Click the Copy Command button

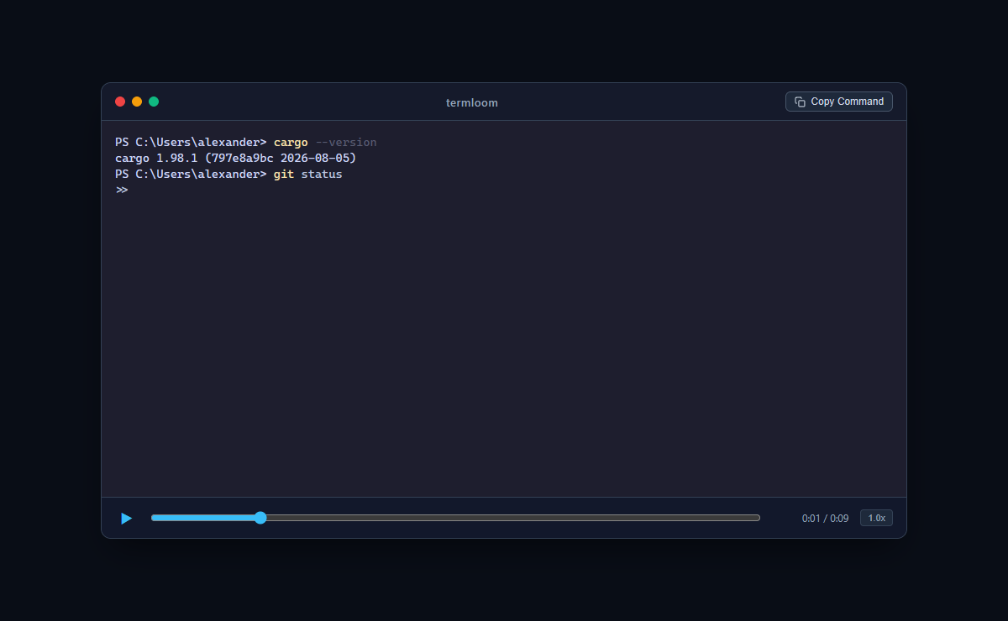click(838, 102)
